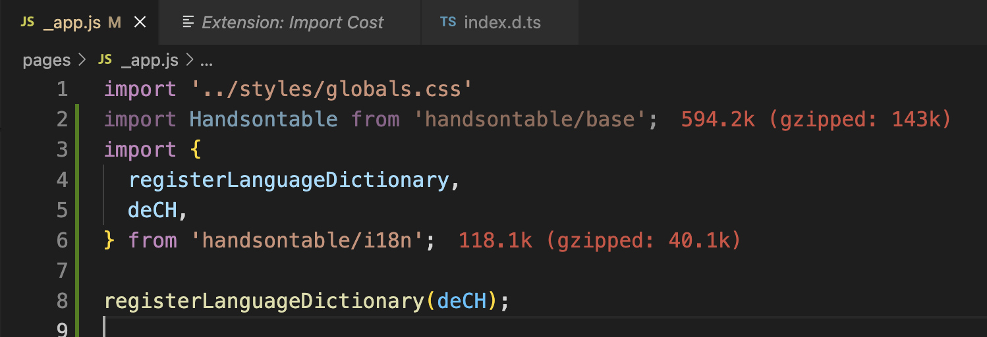Viewport: 987px width, 337px height.
Task: Select 'pages' in the breadcrumb
Action: [x=47, y=61]
